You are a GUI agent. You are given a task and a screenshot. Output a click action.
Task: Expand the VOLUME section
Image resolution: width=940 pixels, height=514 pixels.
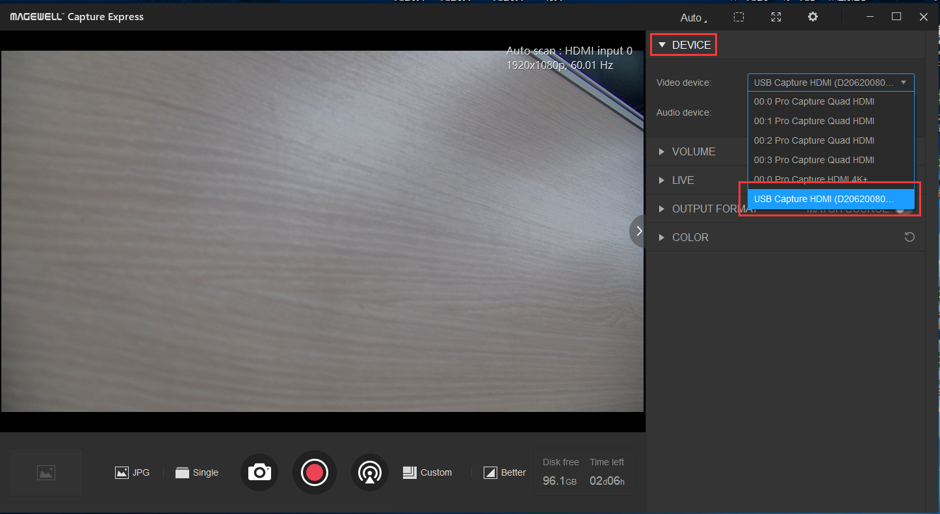(693, 151)
